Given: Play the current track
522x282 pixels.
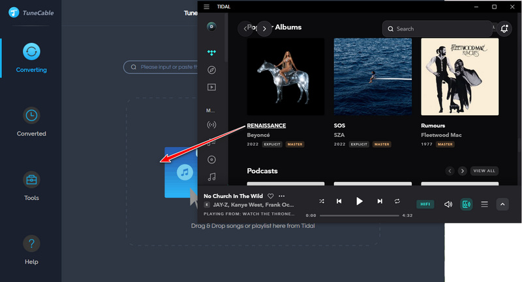Looking at the screenshot, I should pos(360,201).
